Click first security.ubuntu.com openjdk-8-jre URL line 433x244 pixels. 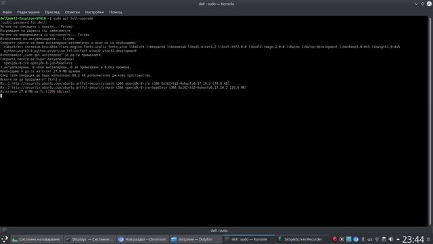coord(114,83)
